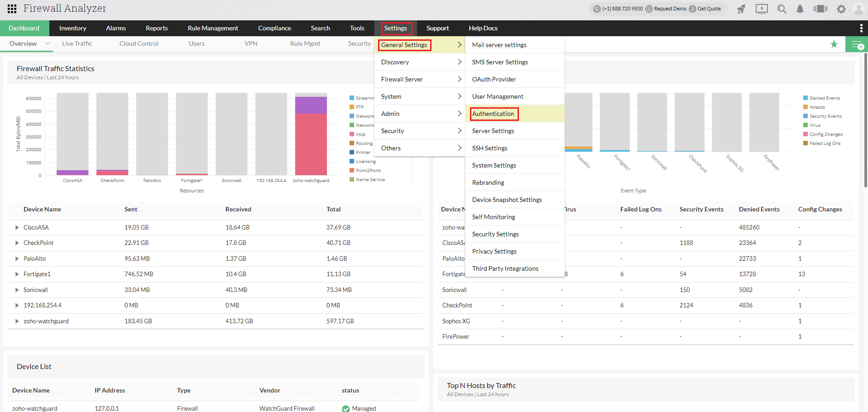Open the three-dot more options menu
The image size is (868, 412).
[861, 28]
